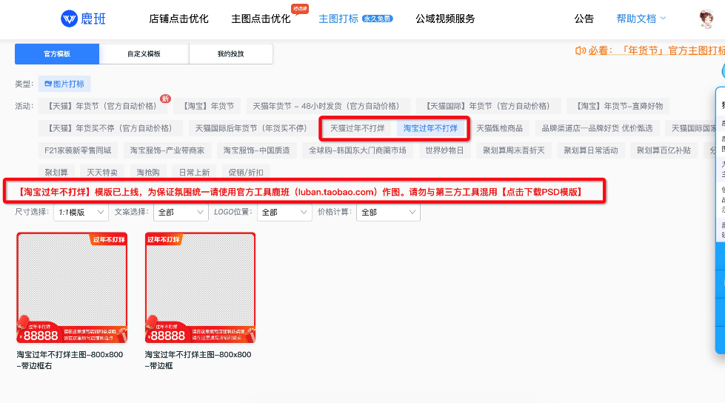The width and height of the screenshot is (725, 403).
Task: Click the speaker announcement icon
Action: pos(580,50)
